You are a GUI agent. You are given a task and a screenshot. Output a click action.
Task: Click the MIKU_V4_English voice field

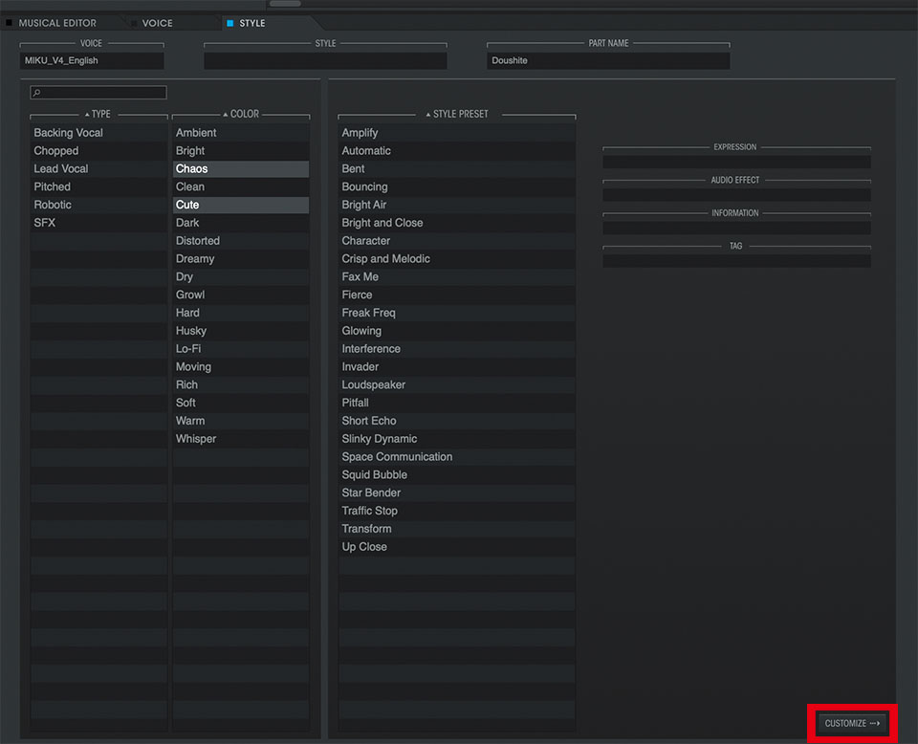[92, 60]
